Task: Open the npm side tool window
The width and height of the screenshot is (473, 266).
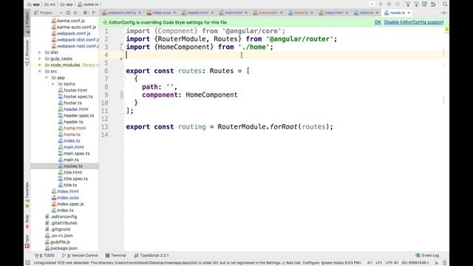Action: (27, 241)
